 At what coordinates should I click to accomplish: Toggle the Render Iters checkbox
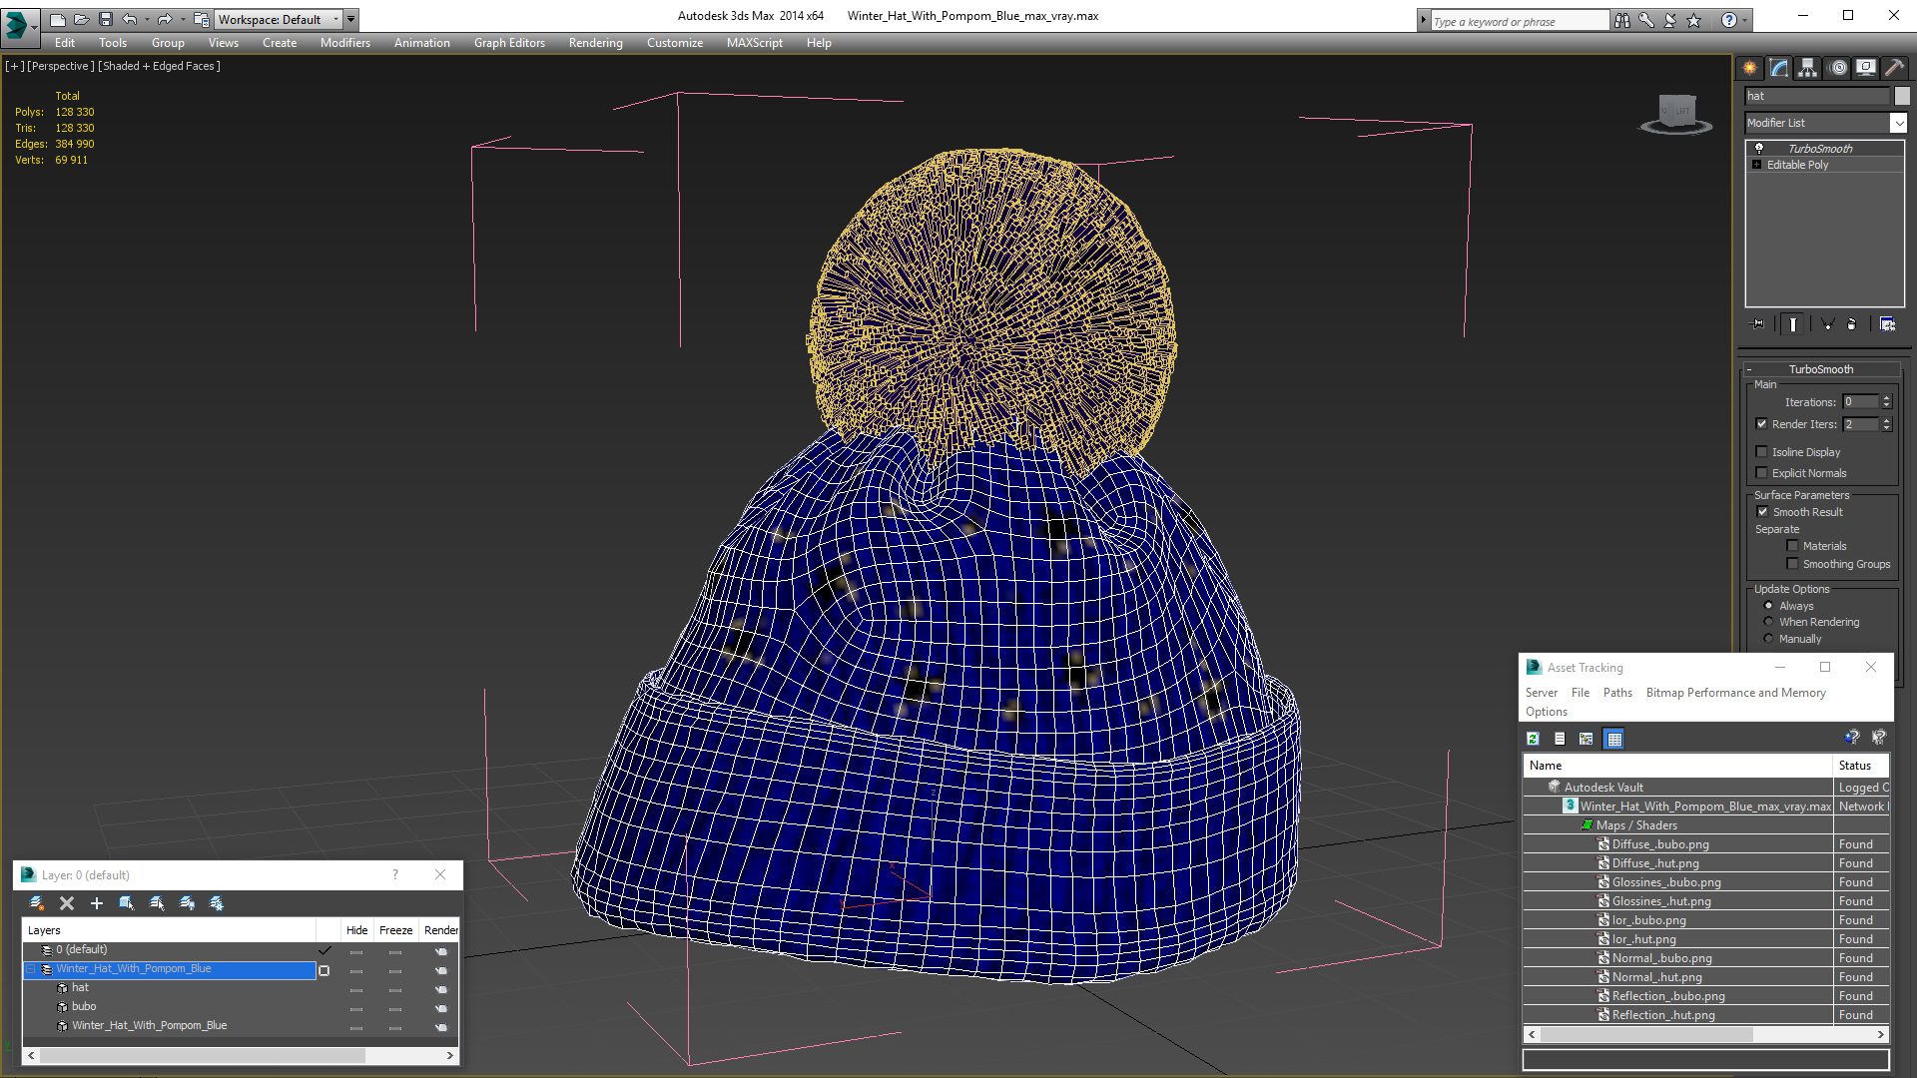[1762, 424]
